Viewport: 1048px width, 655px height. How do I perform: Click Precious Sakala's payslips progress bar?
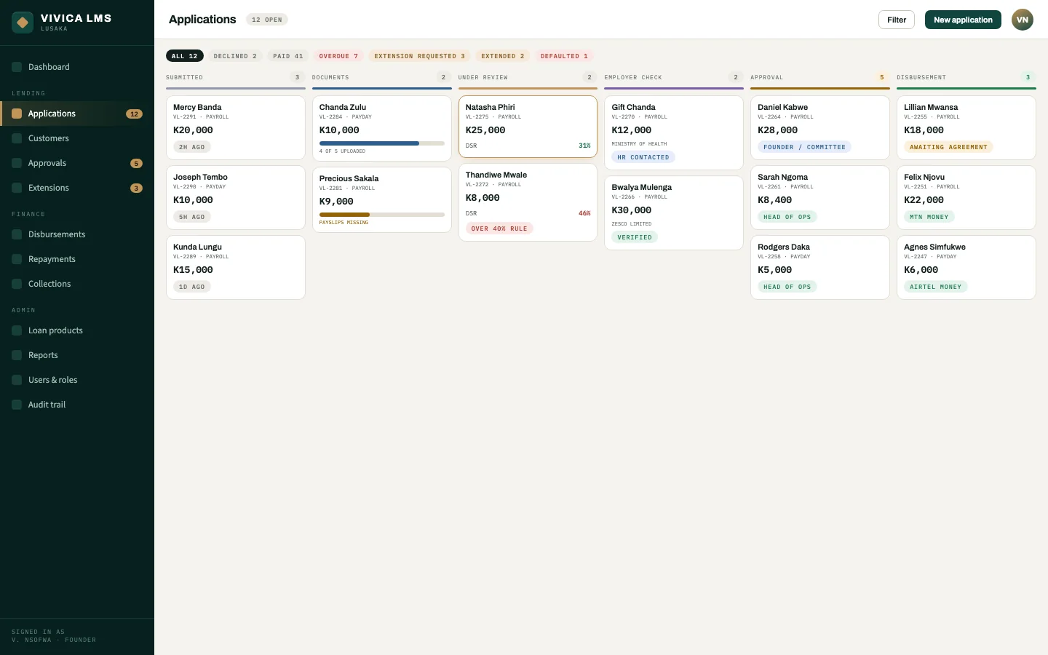[x=382, y=215]
